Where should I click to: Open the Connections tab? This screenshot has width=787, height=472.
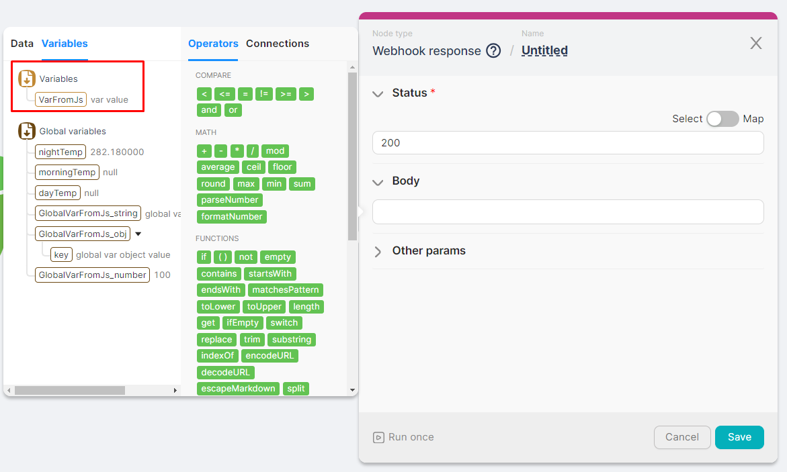click(278, 44)
